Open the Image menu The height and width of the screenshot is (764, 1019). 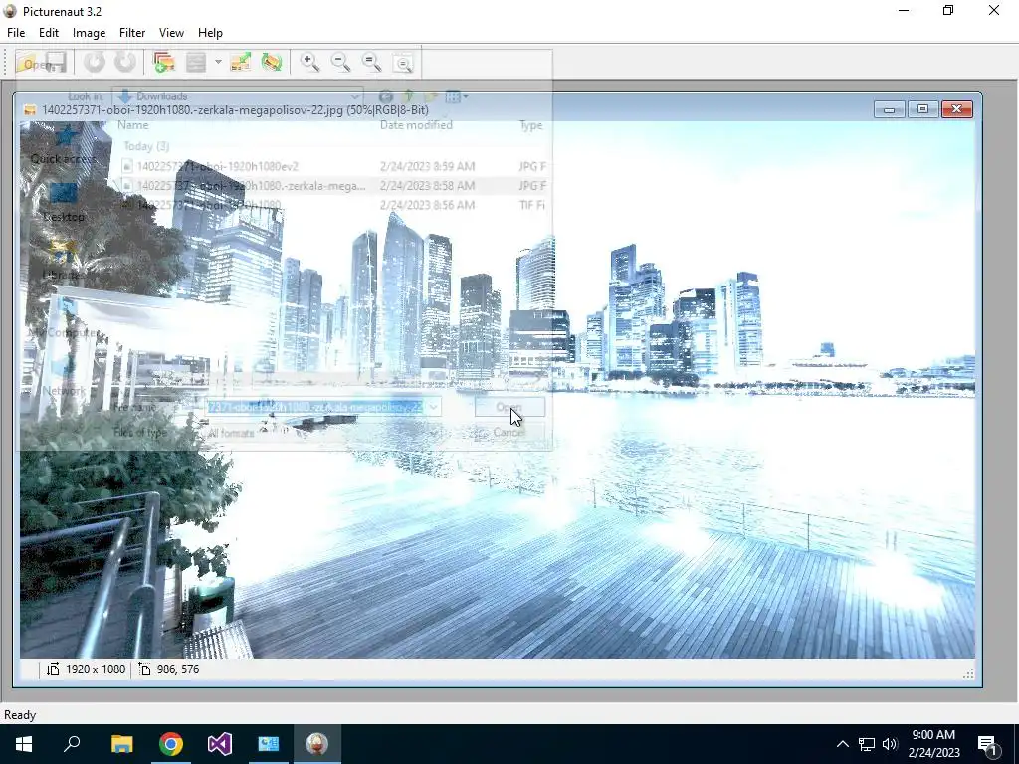tap(89, 33)
